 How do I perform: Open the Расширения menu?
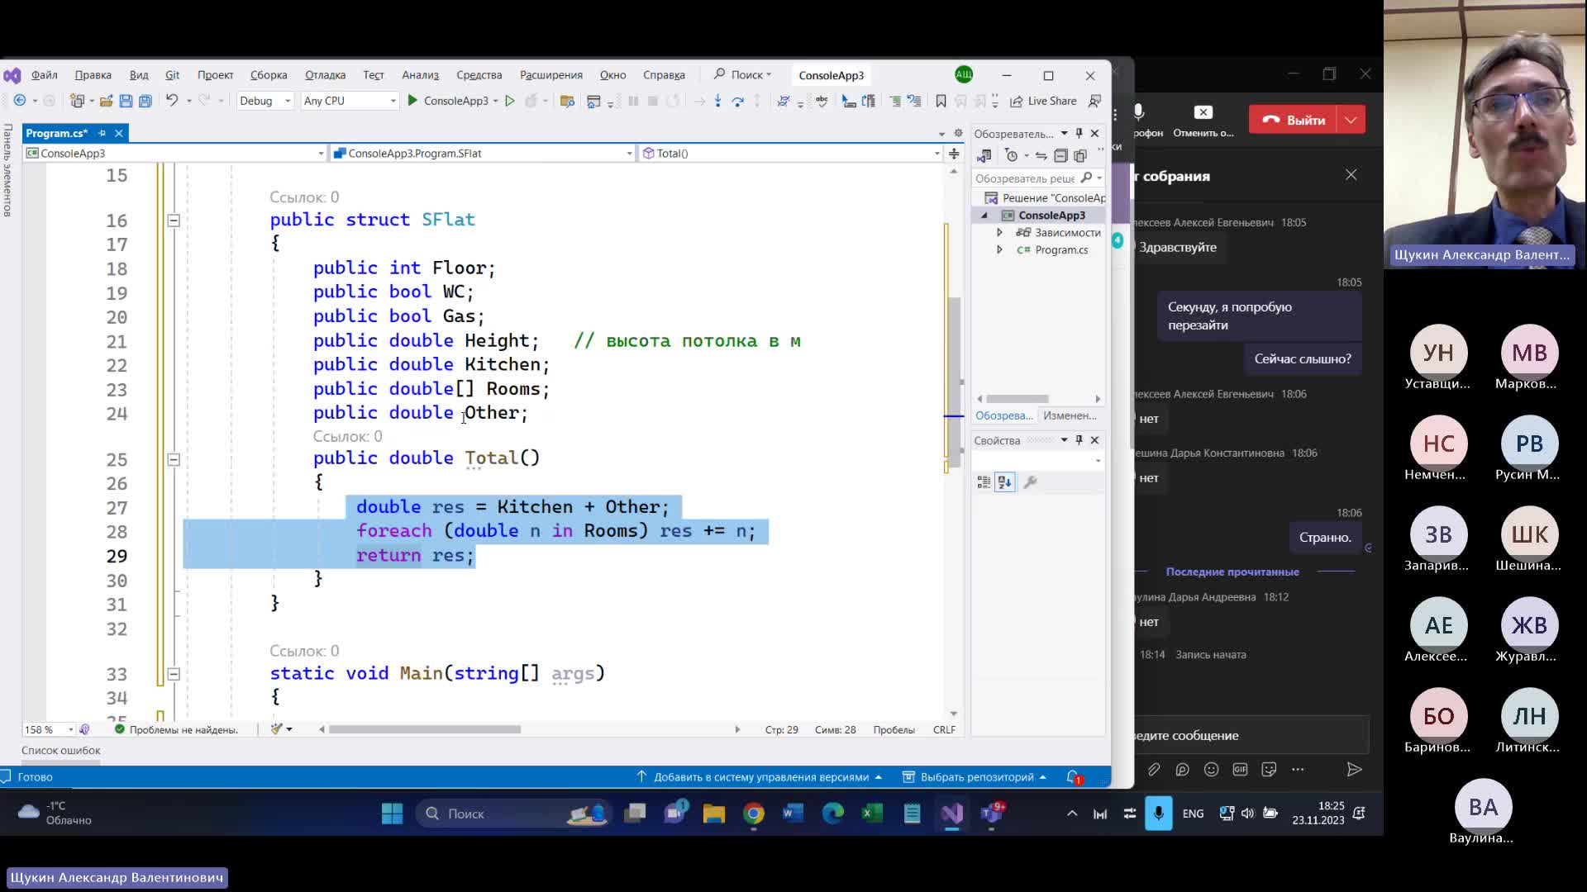point(550,74)
